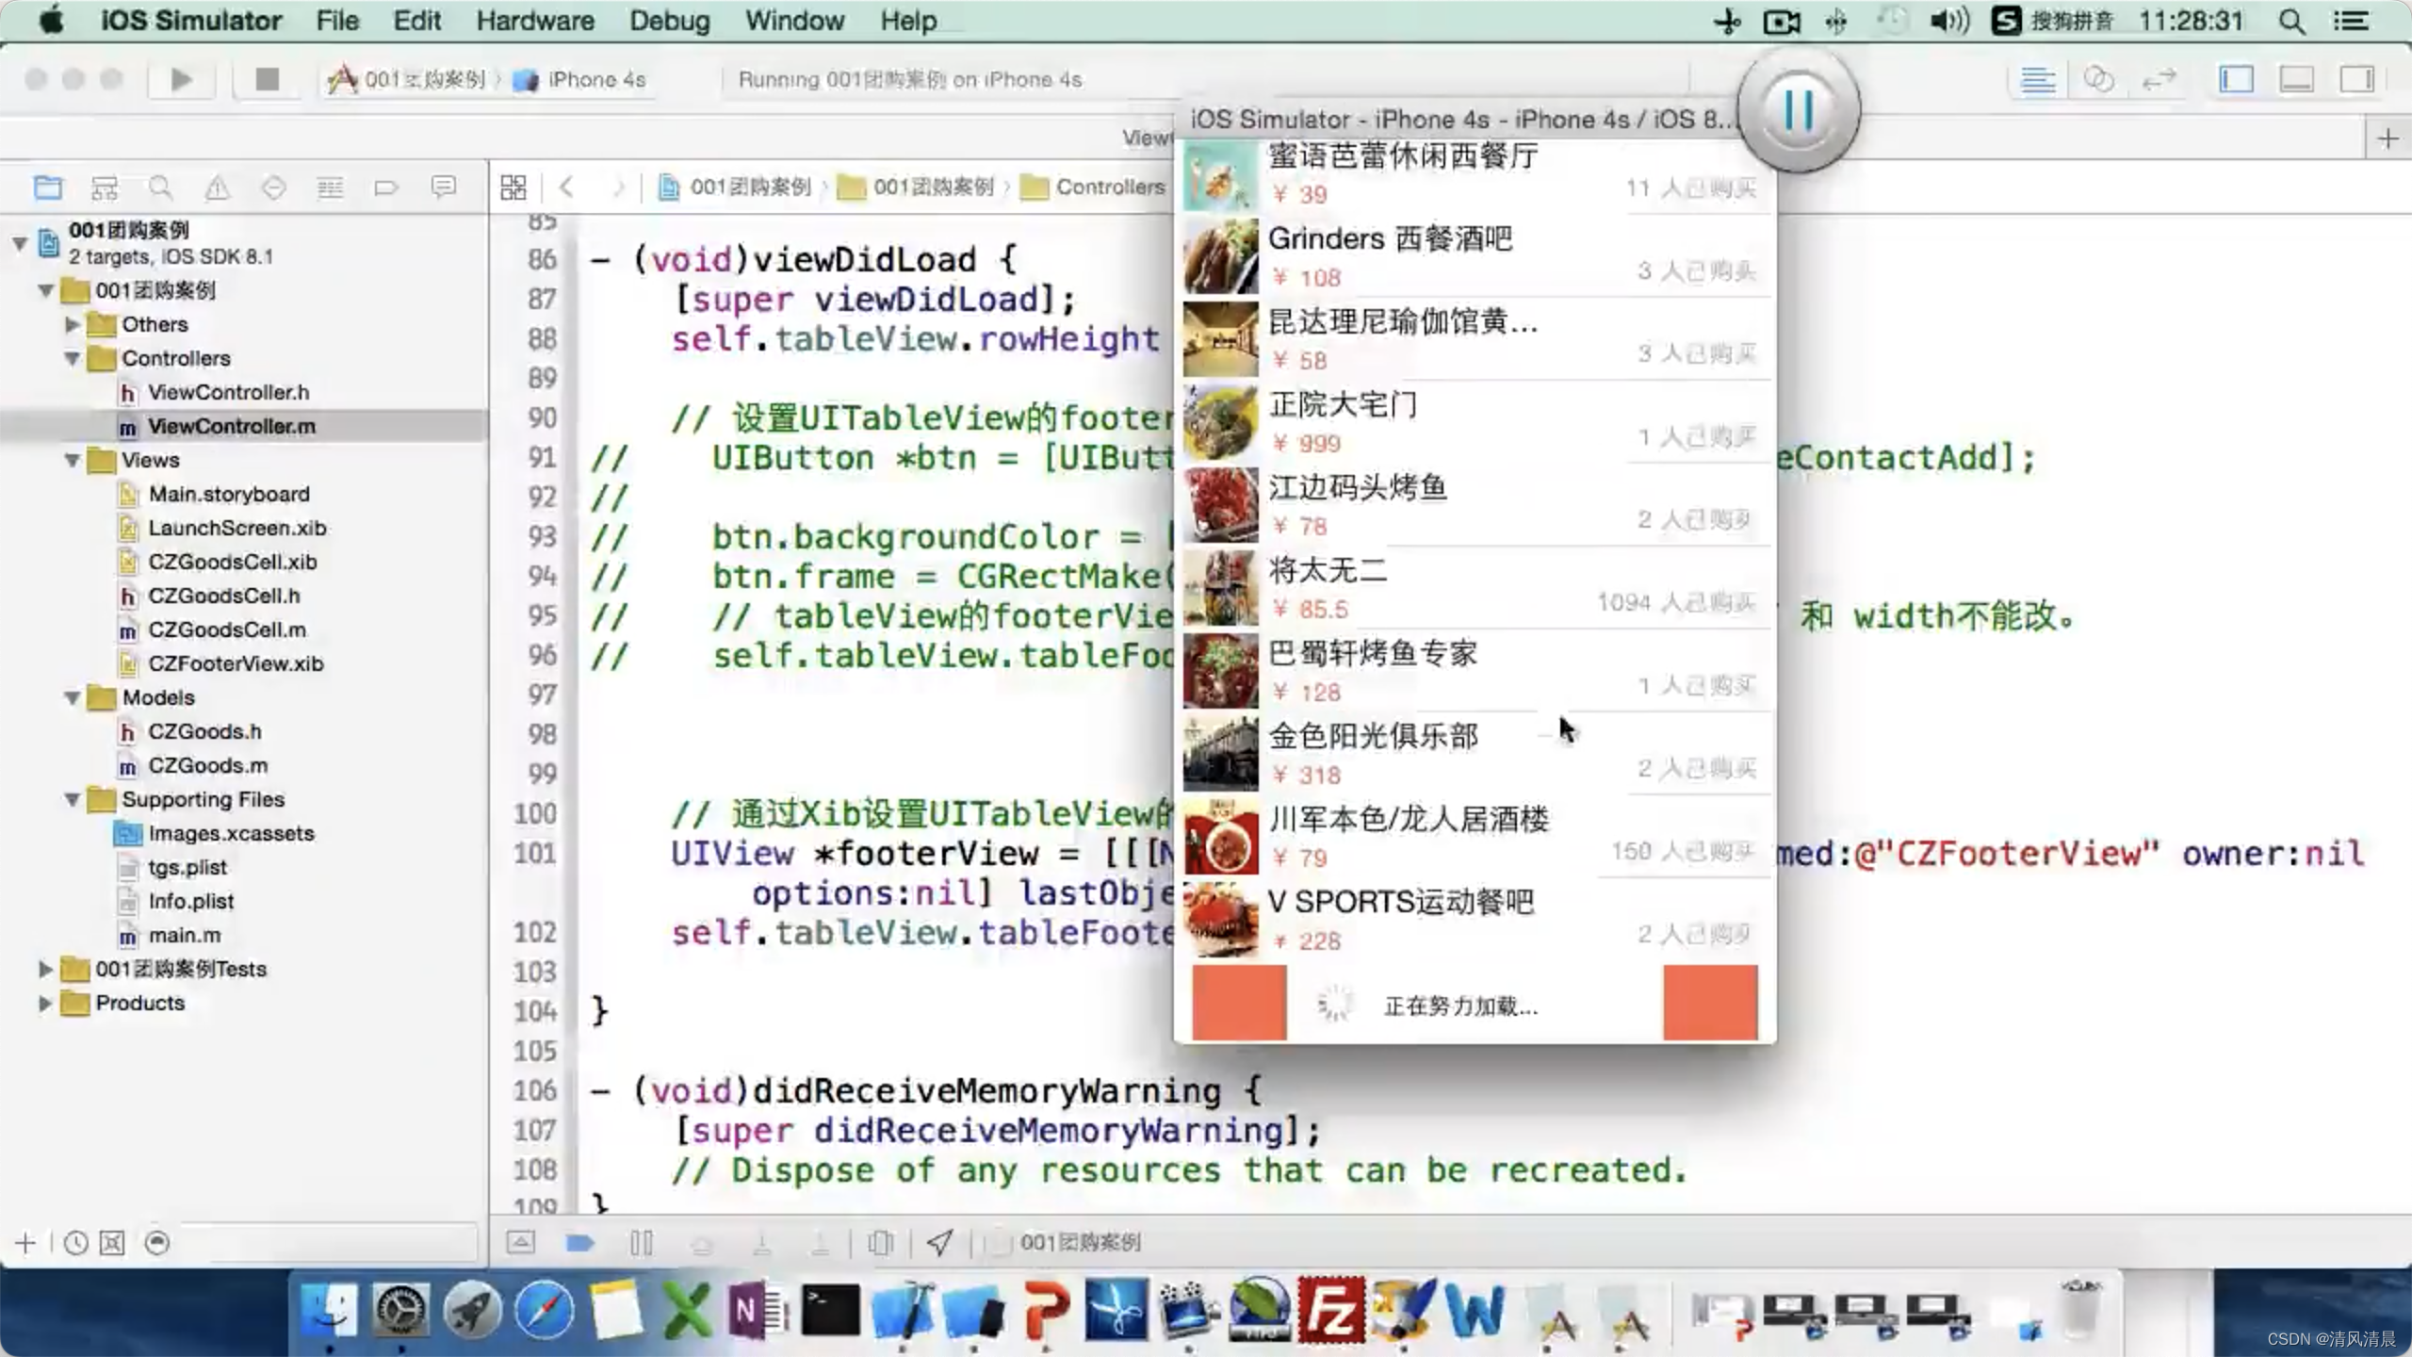2412x1357 pixels.
Task: Open the Breakpoint navigator icon
Action: (386, 188)
